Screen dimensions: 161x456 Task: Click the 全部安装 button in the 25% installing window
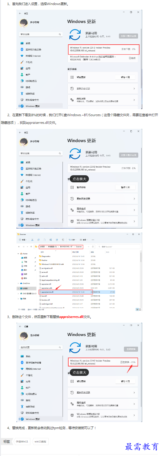(x=131, y=349)
